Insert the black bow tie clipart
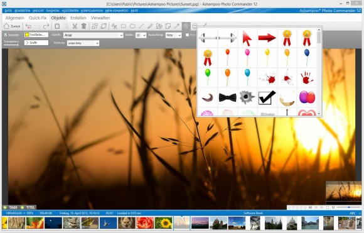 coord(227,97)
